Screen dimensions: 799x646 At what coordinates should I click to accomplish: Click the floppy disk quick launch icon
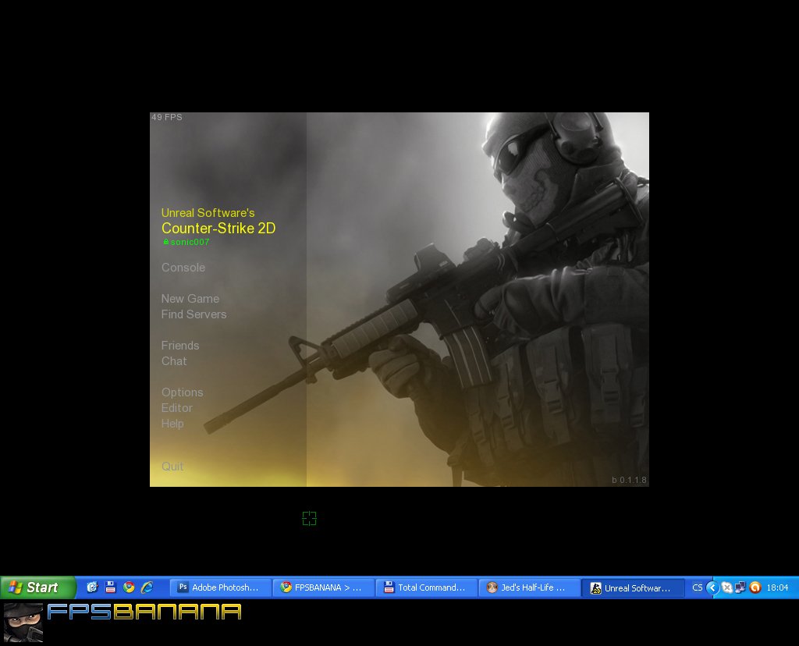click(x=109, y=587)
